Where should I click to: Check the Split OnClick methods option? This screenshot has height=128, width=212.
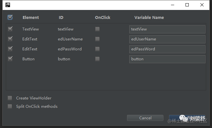[10, 106]
